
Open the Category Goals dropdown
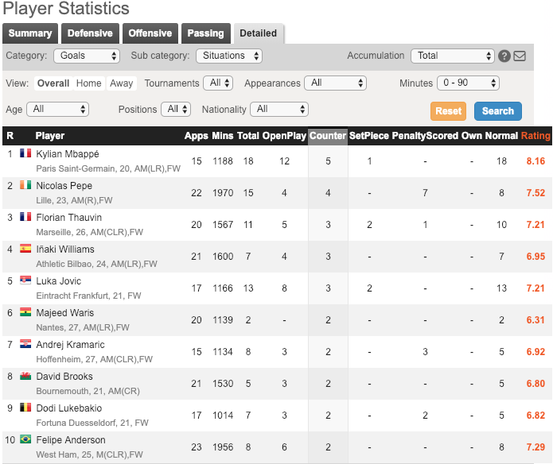click(87, 56)
